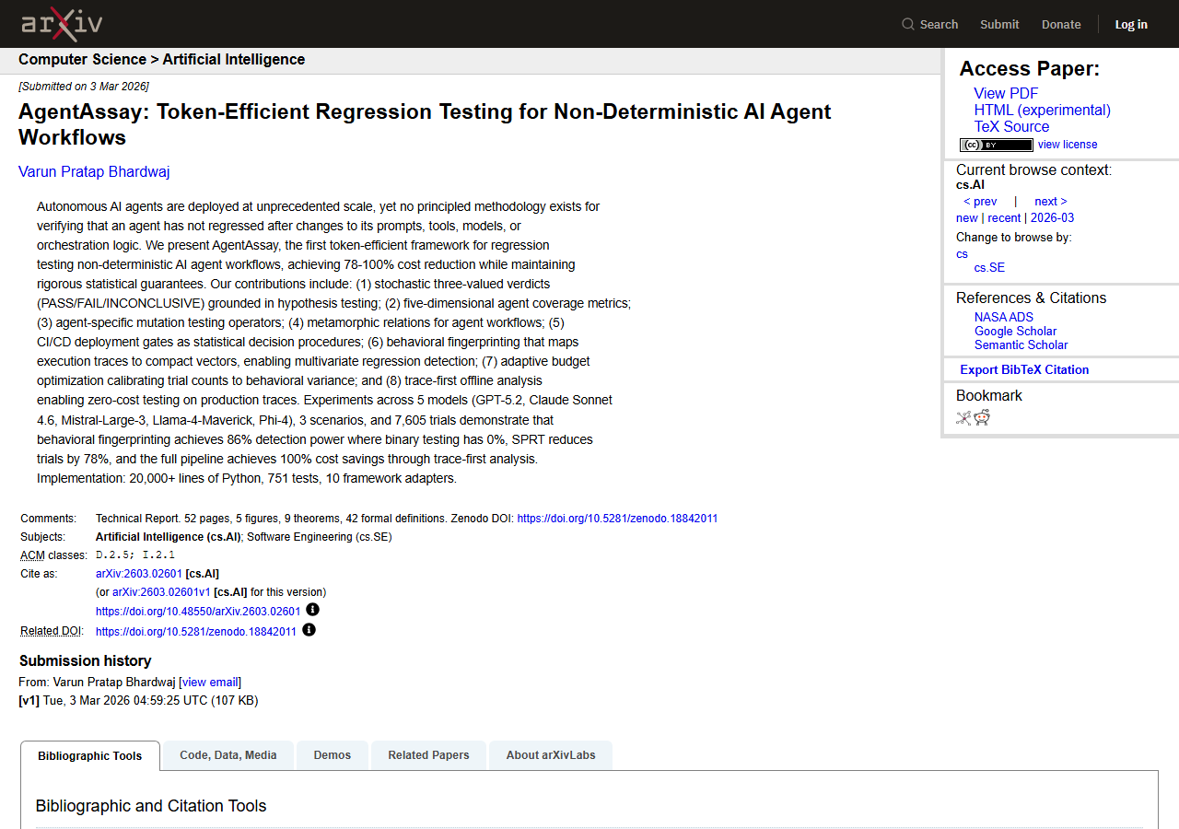Viewport: 1179px width, 829px height.
Task: Click the Computer Science > Artificial Intelligence breadcrumb
Action: [x=161, y=60]
